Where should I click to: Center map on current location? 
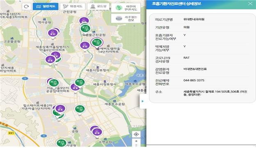click(136, 134)
